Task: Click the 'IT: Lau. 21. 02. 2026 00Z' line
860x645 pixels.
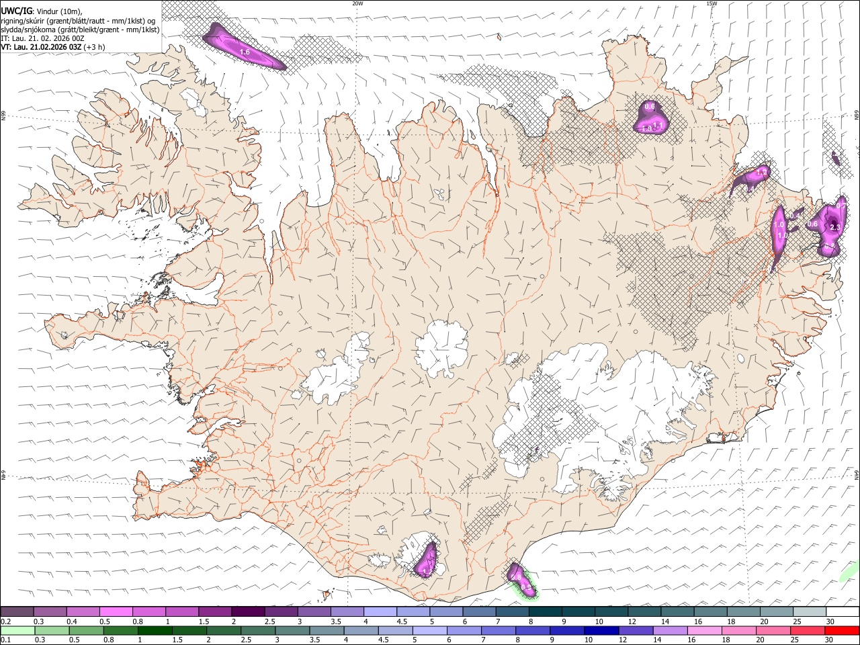Action: point(42,38)
